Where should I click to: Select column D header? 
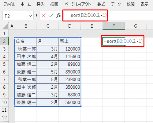point(70,26)
